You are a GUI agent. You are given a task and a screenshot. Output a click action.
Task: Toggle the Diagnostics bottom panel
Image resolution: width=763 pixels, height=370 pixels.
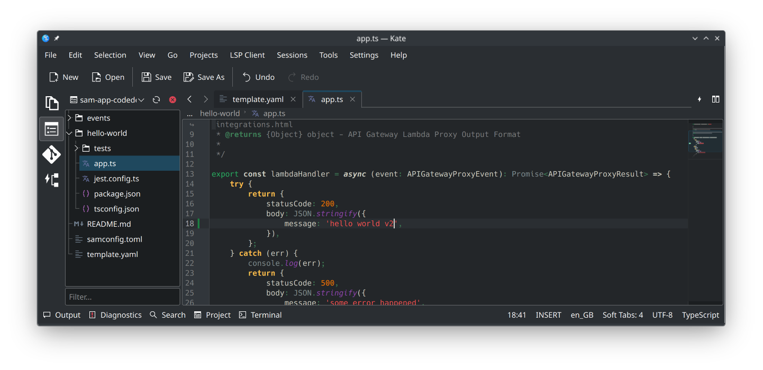pos(115,315)
